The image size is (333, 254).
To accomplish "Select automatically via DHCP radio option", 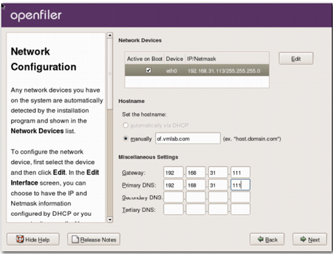I will [x=126, y=125].
